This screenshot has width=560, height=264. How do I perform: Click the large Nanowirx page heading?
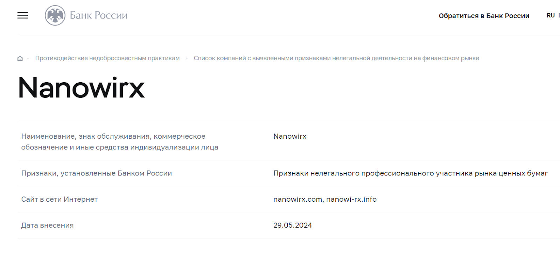[81, 88]
